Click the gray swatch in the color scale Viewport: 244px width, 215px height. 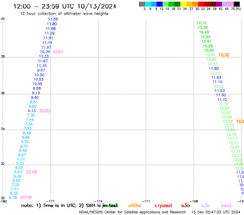point(142,4)
